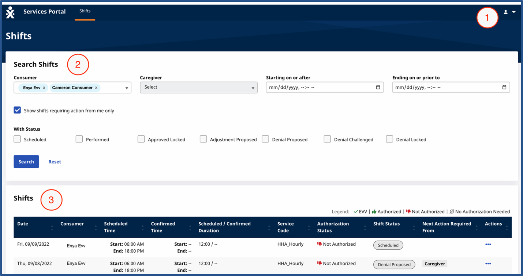Check the Denial Proposed status filter
Viewport: 523px width, 276px height.
(x=265, y=139)
